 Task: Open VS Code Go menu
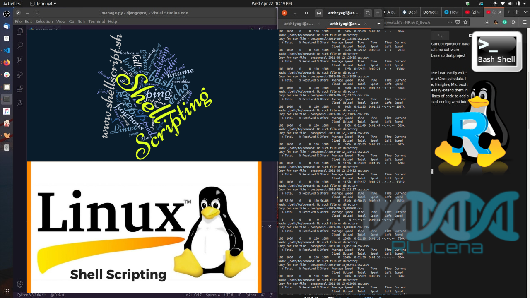point(72,22)
